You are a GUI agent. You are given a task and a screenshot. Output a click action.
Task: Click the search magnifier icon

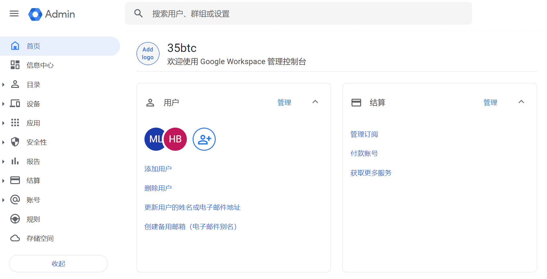tap(138, 13)
